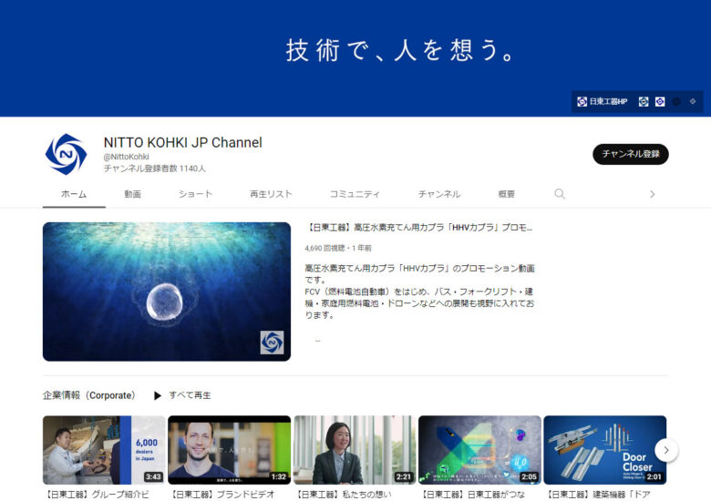The height and width of the screenshot is (501, 711).
Task: Open the 概要 tab
Action: (506, 194)
